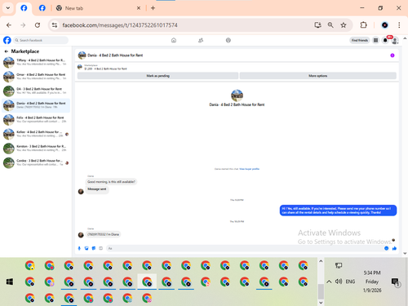Screen dimensions: 408x306
Task: Click the 5:34 PM taskbar clock
Action: click(x=372, y=273)
